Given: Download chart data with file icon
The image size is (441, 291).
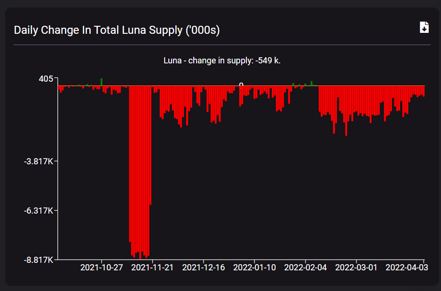Looking at the screenshot, I should point(424,27).
